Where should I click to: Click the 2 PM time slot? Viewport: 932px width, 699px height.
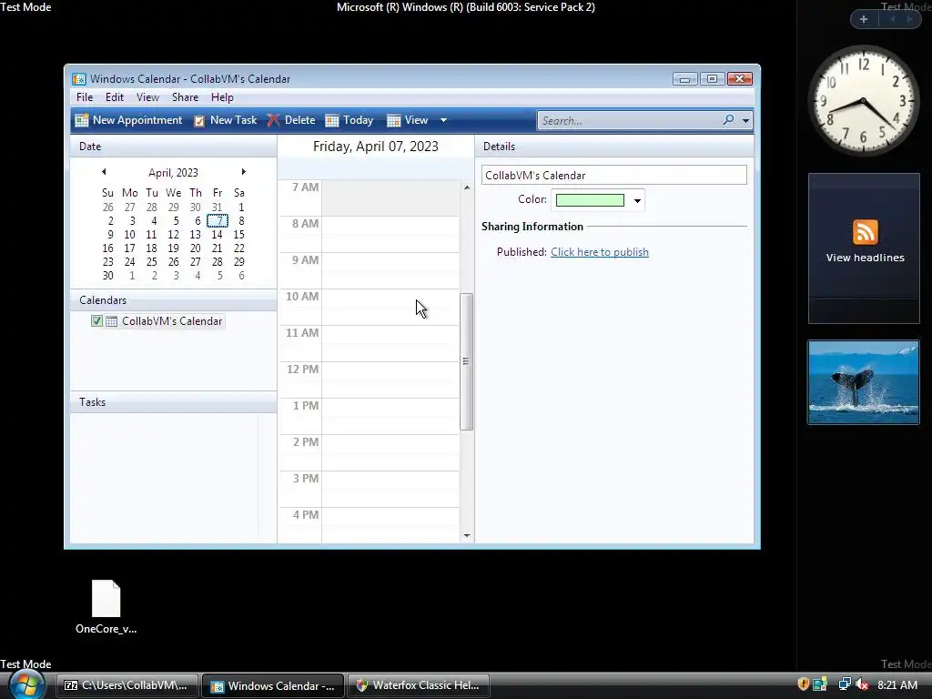point(390,453)
